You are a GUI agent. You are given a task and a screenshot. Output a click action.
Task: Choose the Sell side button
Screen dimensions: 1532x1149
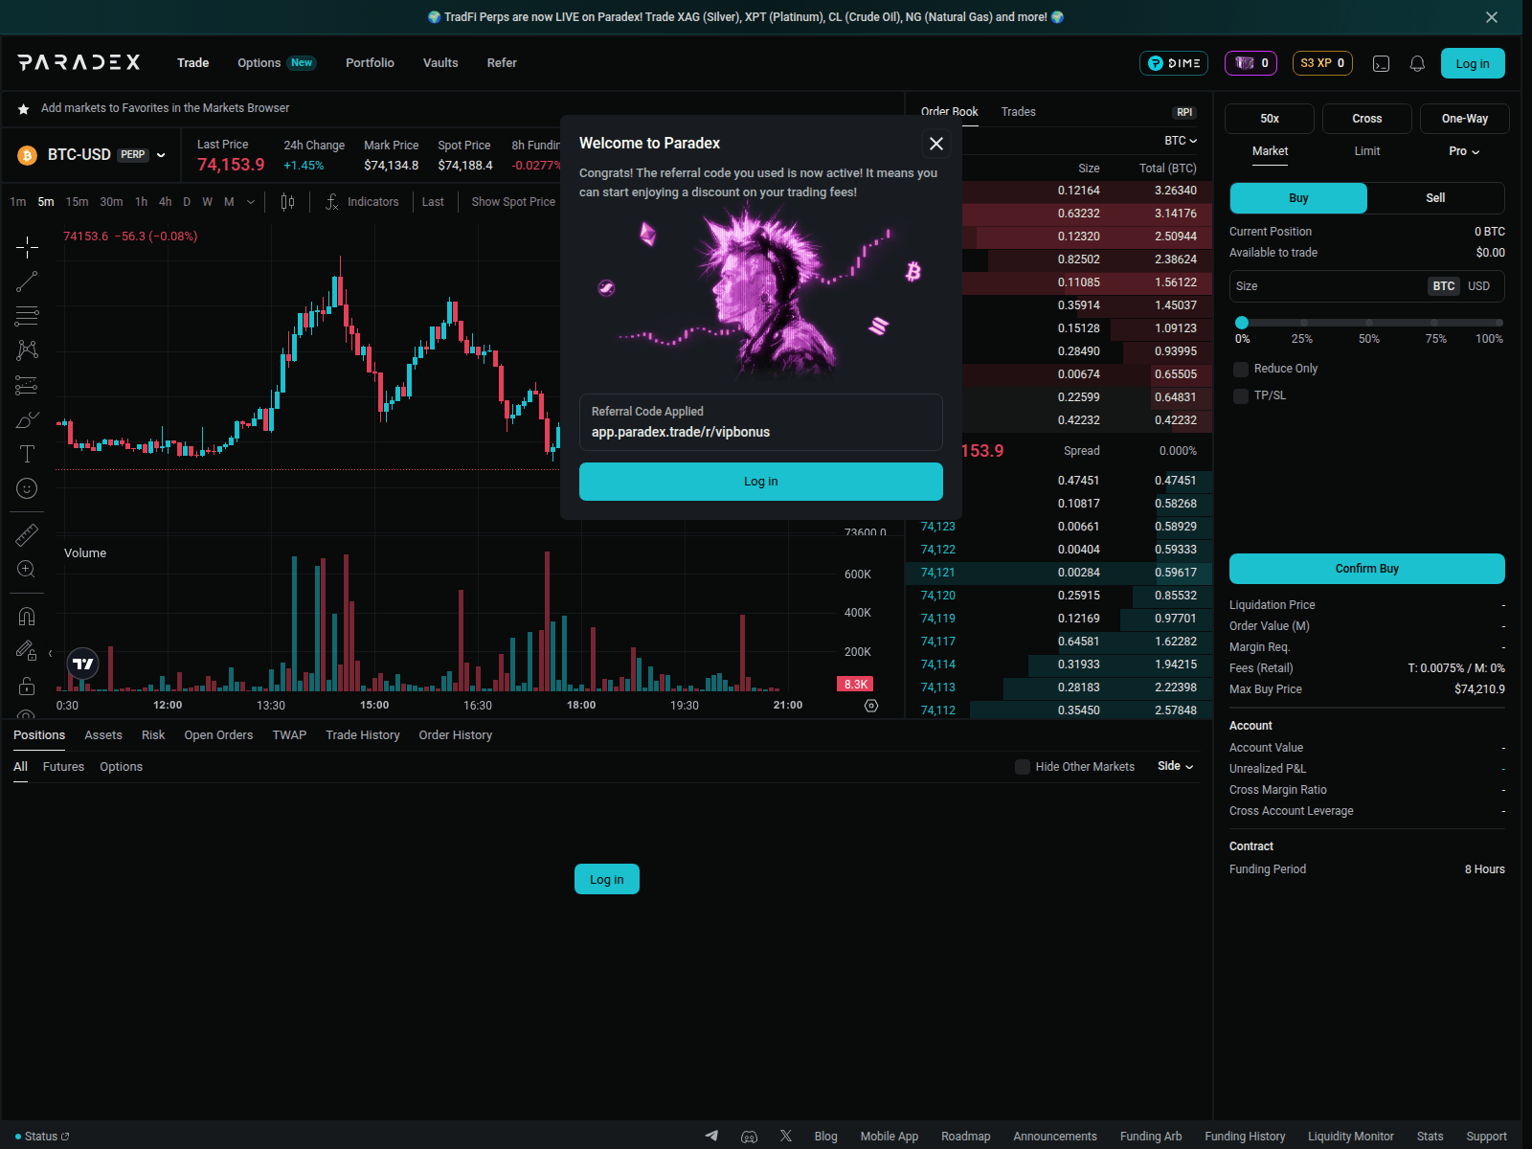point(1434,198)
